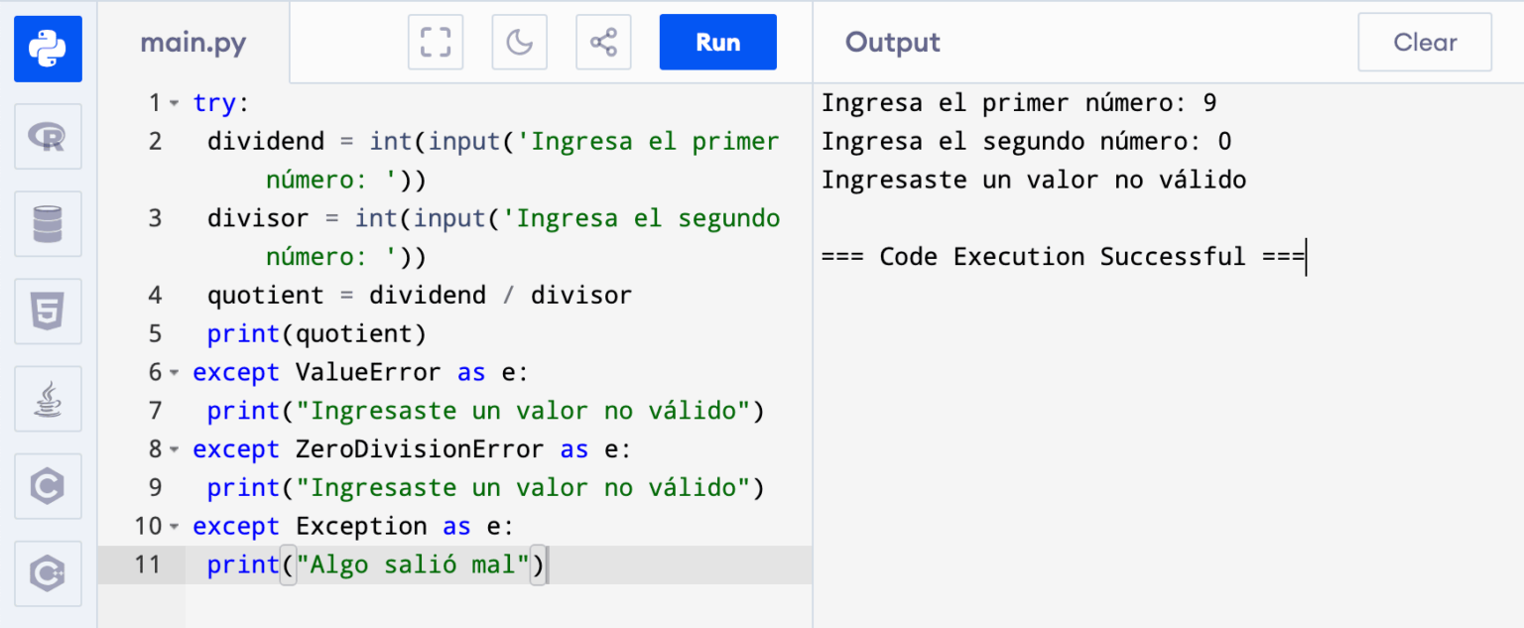Viewport: 1524px width, 628px height.
Task: Switch to the R compiler icon
Action: tap(47, 136)
